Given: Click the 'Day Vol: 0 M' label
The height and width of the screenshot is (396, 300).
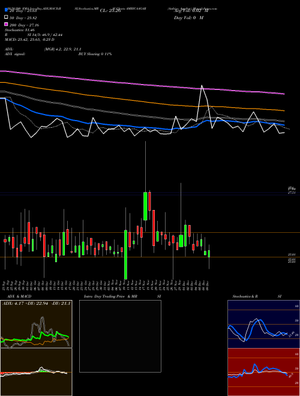Looking at the screenshot, I should [188, 18].
